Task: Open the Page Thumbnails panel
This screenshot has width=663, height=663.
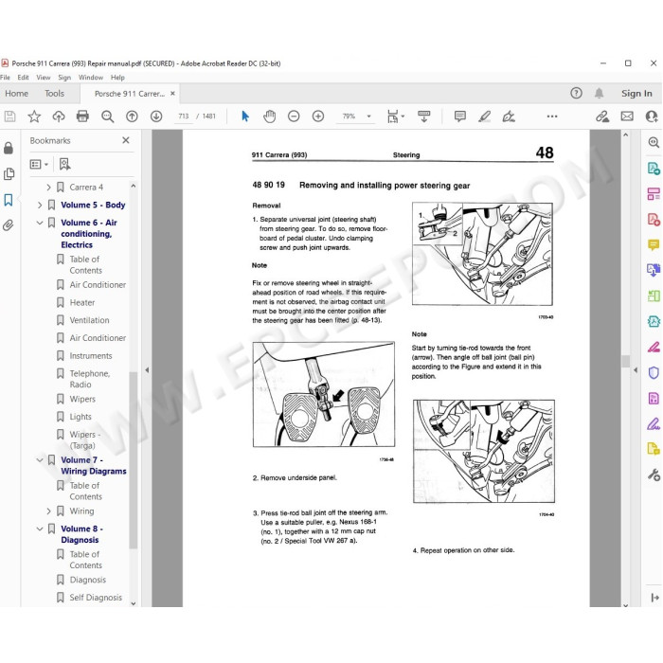Action: pyautogui.click(x=9, y=173)
